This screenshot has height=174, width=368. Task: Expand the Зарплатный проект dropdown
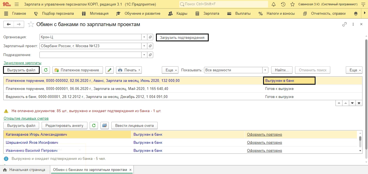tap(144, 46)
